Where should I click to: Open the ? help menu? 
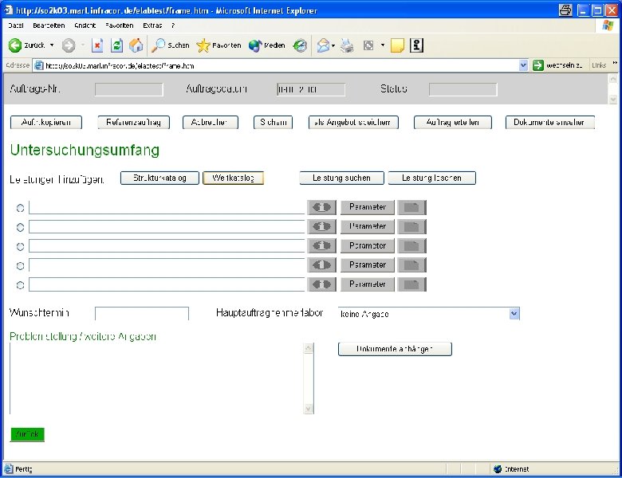[x=173, y=25]
